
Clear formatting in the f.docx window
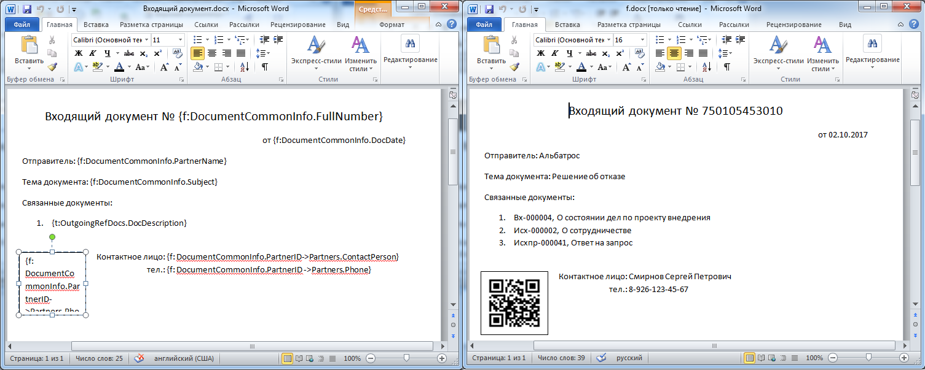click(640, 53)
